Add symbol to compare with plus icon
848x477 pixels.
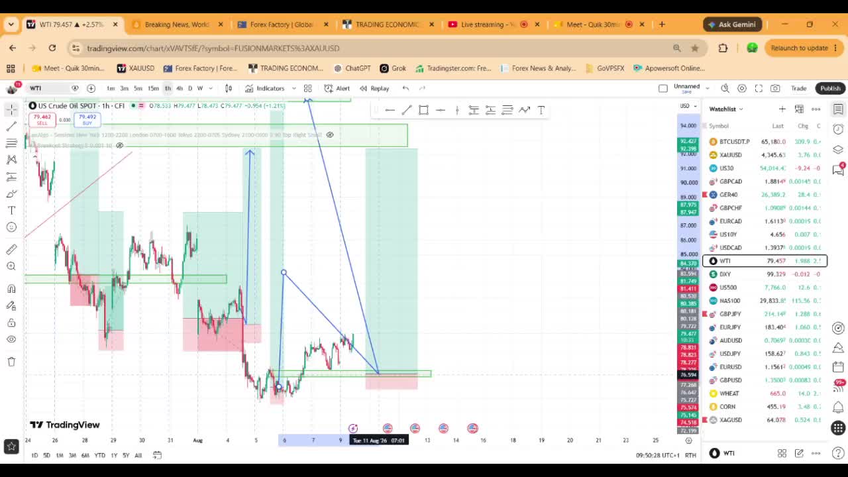point(91,88)
